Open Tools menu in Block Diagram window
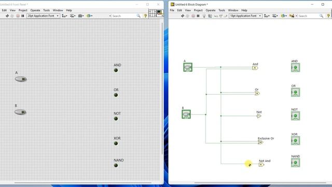 click(222, 10)
